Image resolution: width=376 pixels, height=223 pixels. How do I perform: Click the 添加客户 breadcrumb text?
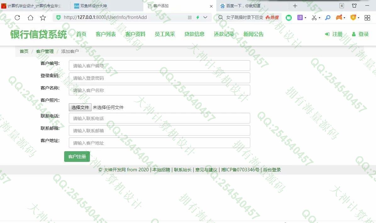click(x=70, y=51)
